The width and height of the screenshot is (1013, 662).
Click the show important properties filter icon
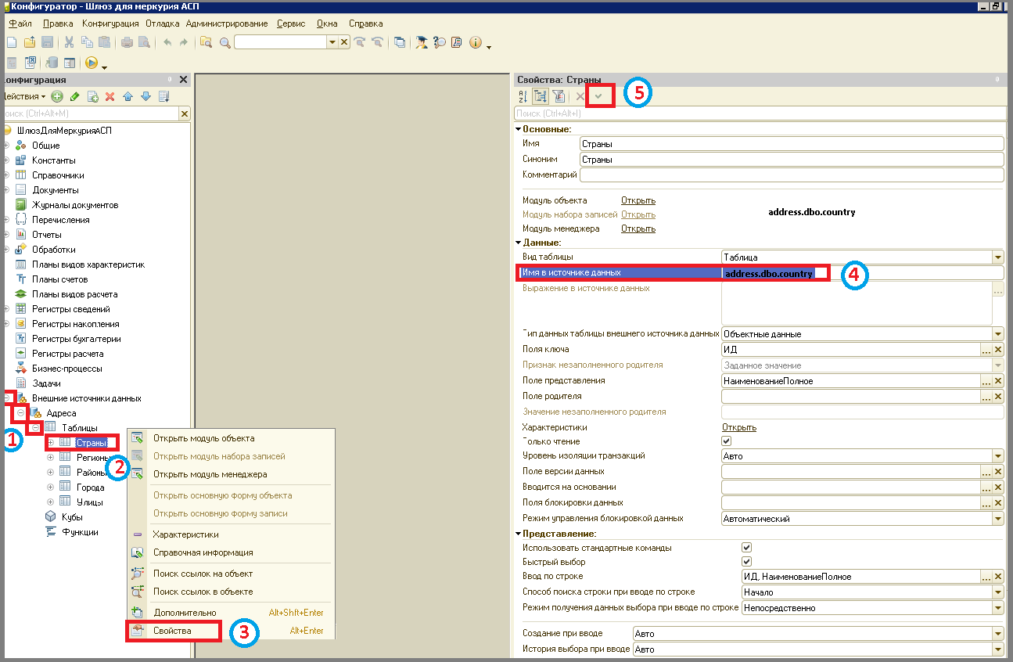pos(559,96)
